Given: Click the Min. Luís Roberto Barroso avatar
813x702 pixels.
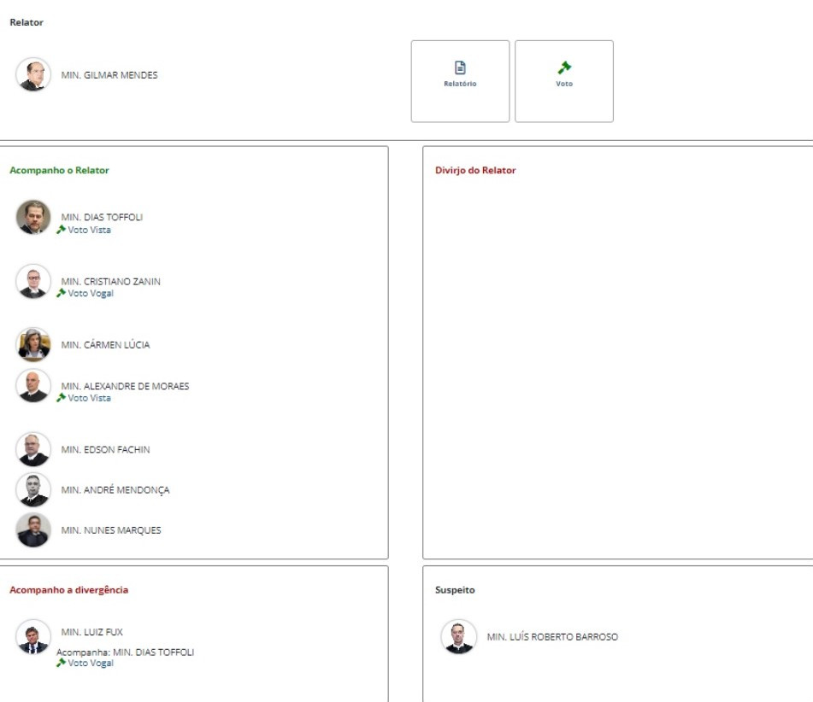Looking at the screenshot, I should (x=459, y=637).
